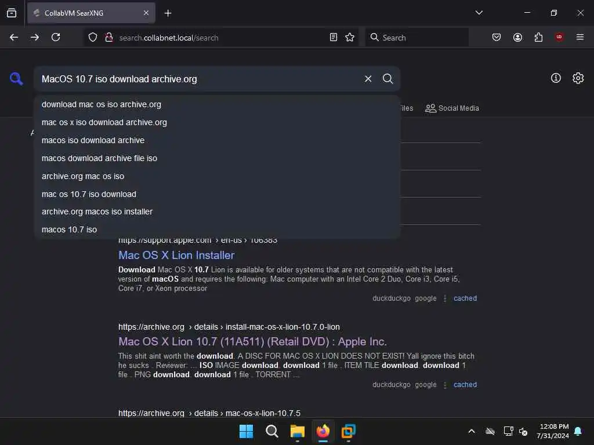Go back to the previous page
The width and height of the screenshot is (594, 445).
[x=14, y=37]
